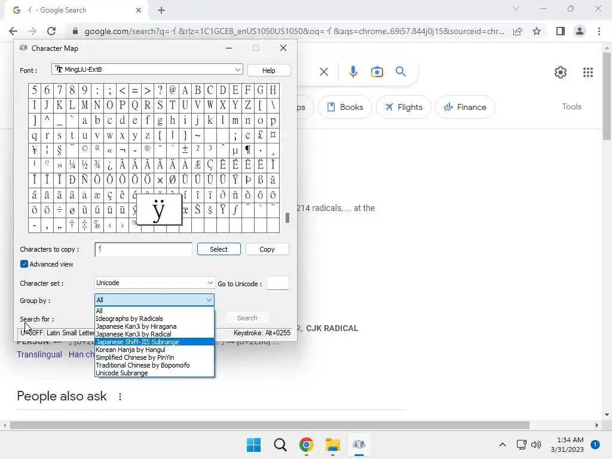Open Windows taskbar search
The width and height of the screenshot is (612, 459).
pos(280,445)
